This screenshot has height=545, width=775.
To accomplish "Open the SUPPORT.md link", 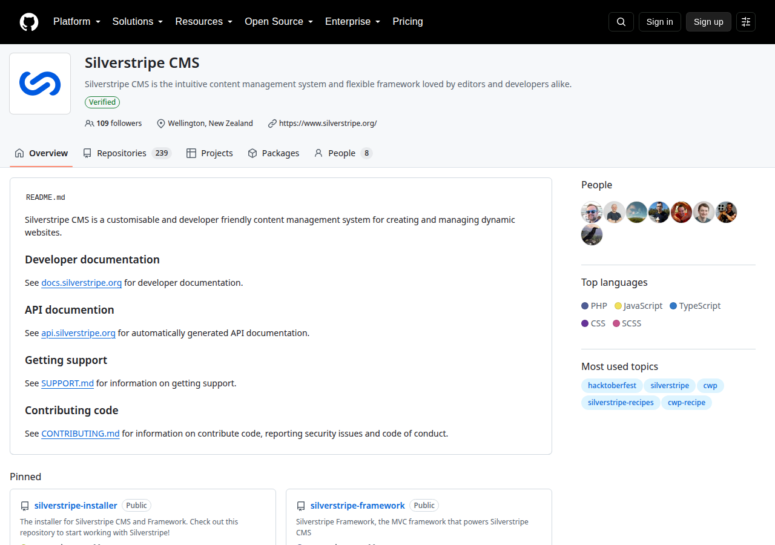I will coord(67,383).
